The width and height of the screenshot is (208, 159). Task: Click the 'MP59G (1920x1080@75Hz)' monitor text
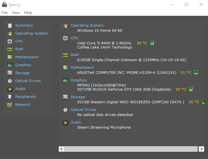[102, 85]
